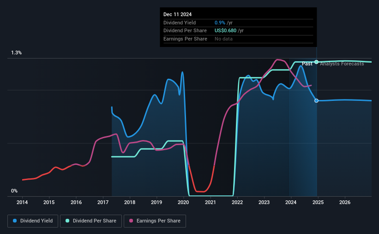
Task: Click the 2023 x-axis label
Action: click(264, 202)
